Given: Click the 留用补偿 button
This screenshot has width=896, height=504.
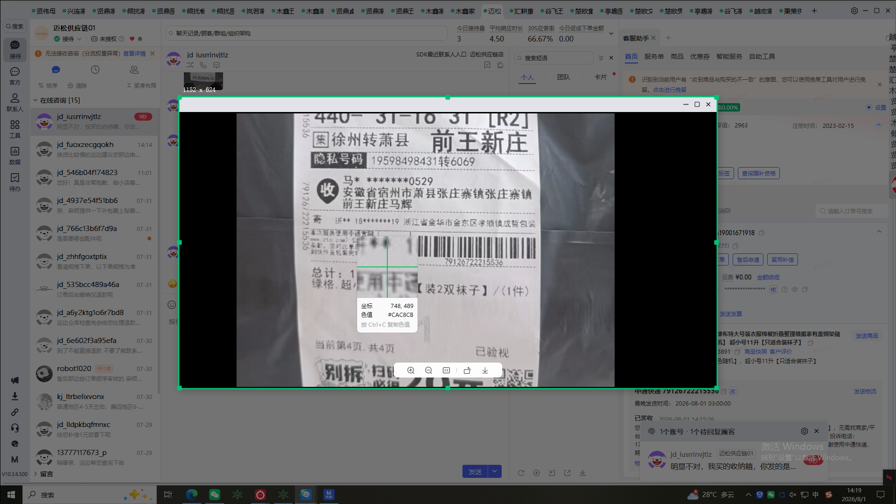Looking at the screenshot, I should [x=782, y=260].
